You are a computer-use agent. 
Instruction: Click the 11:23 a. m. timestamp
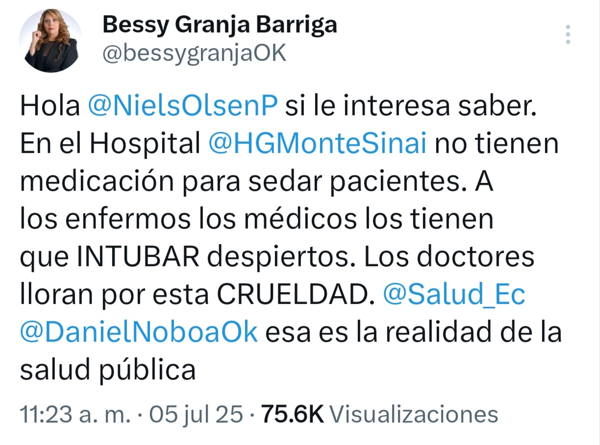tap(75, 415)
